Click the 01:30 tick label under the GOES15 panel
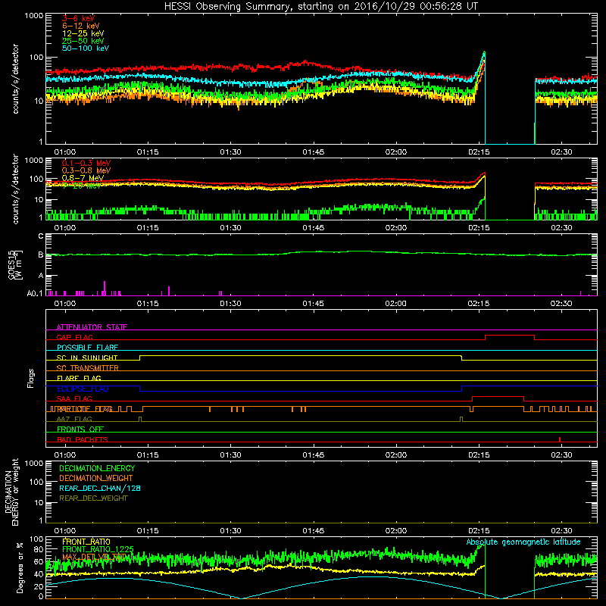 coord(230,304)
